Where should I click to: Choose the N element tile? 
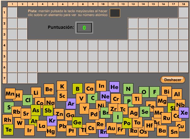coord(128,89)
